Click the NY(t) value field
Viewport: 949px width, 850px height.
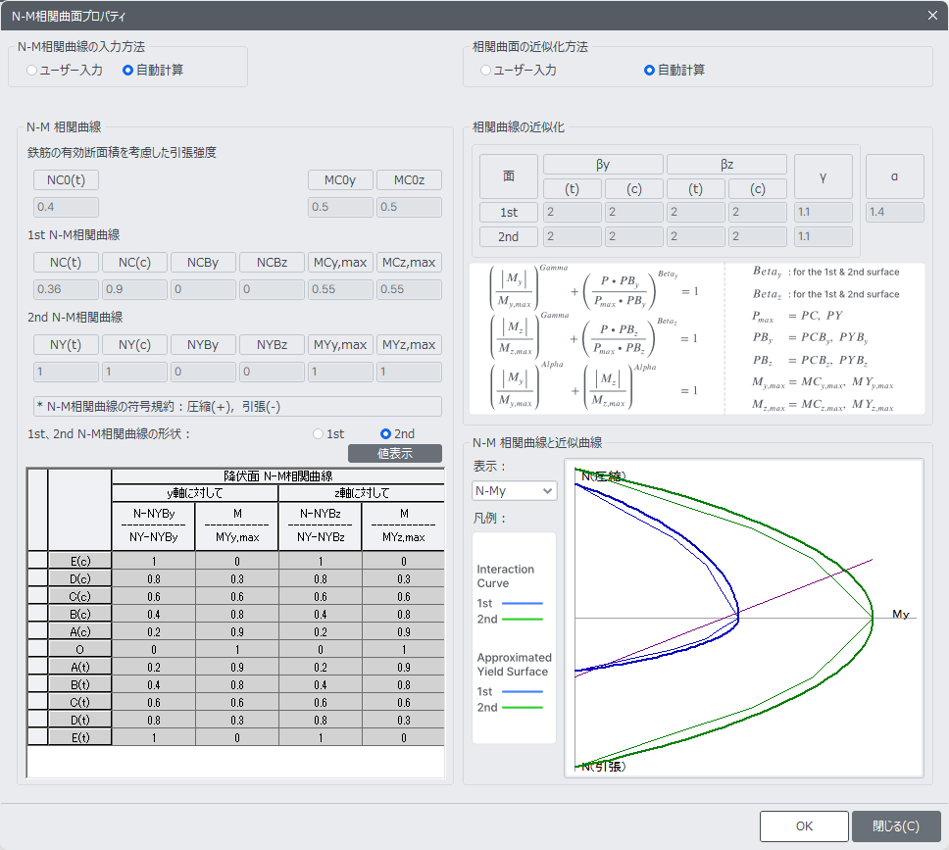[66, 372]
